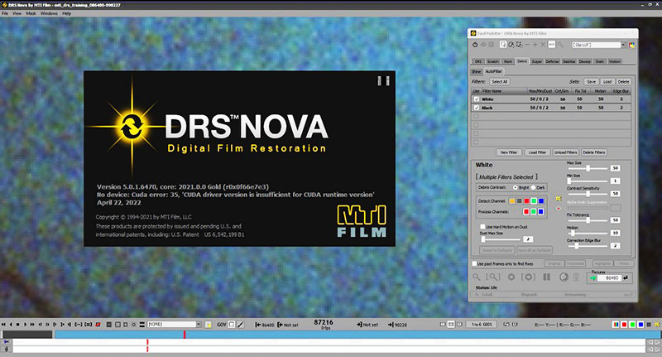The width and height of the screenshot is (662, 357).
Task: Click the mark-in arrow icon beside 86400
Action: 258,325
